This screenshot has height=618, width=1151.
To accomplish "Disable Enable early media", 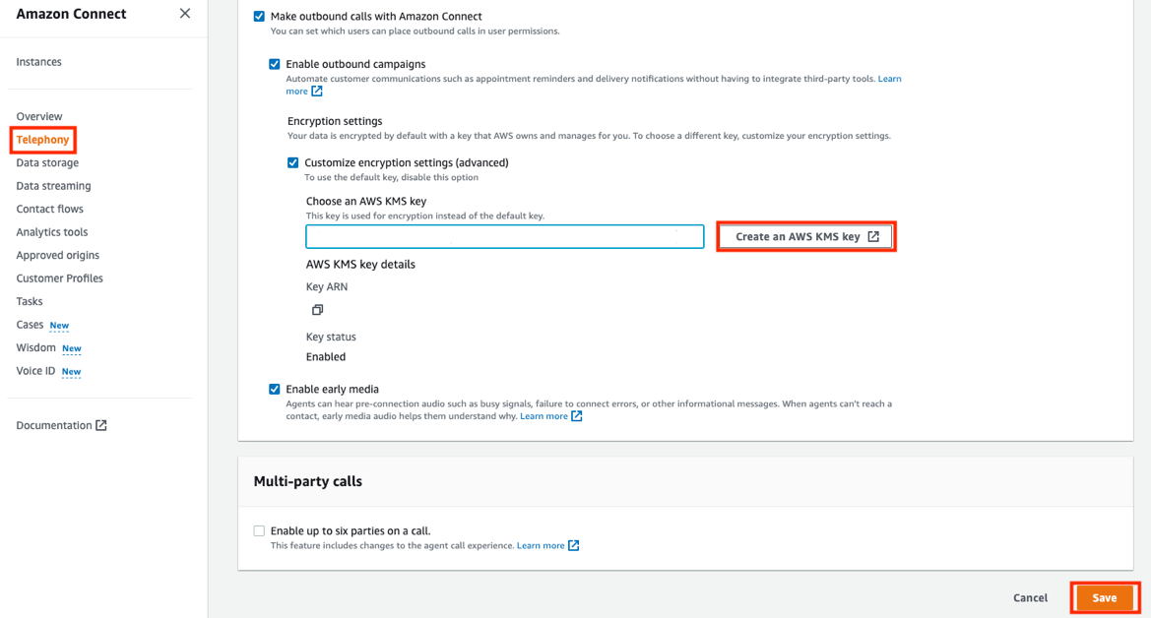I will click(275, 389).
